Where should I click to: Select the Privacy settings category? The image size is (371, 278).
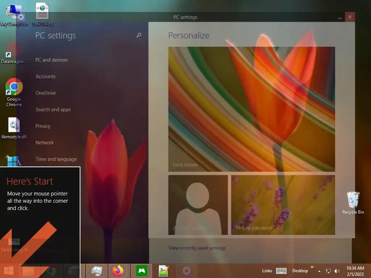43,126
